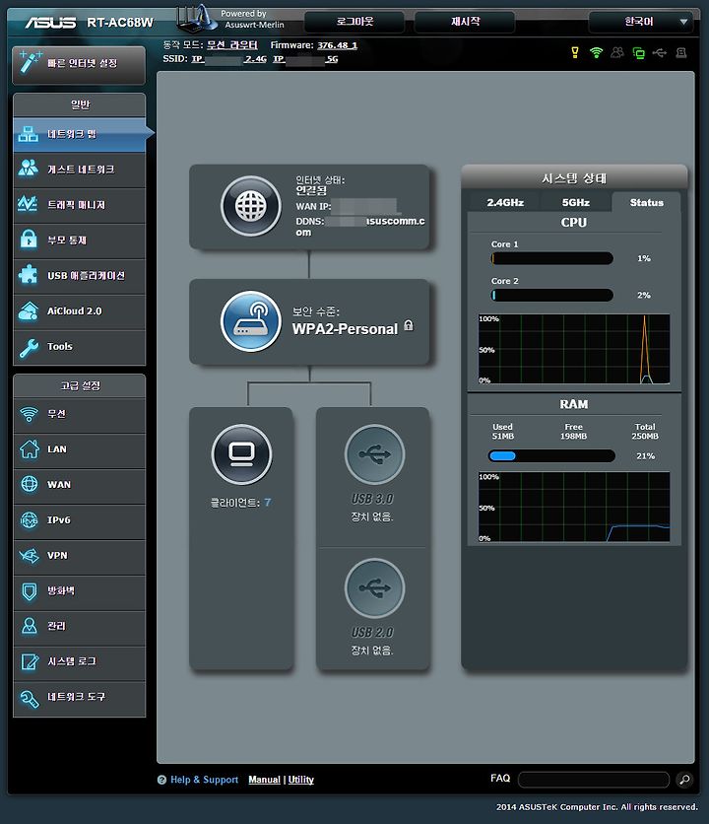Open 게스트 네트워크 menu item
Image resolution: width=709 pixels, height=824 pixels.
click(80, 170)
